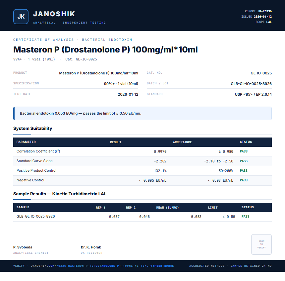Click sample ID GLB-GL-IO-0025-8926 in results table
Screen dimensions: 285x281
36,216
